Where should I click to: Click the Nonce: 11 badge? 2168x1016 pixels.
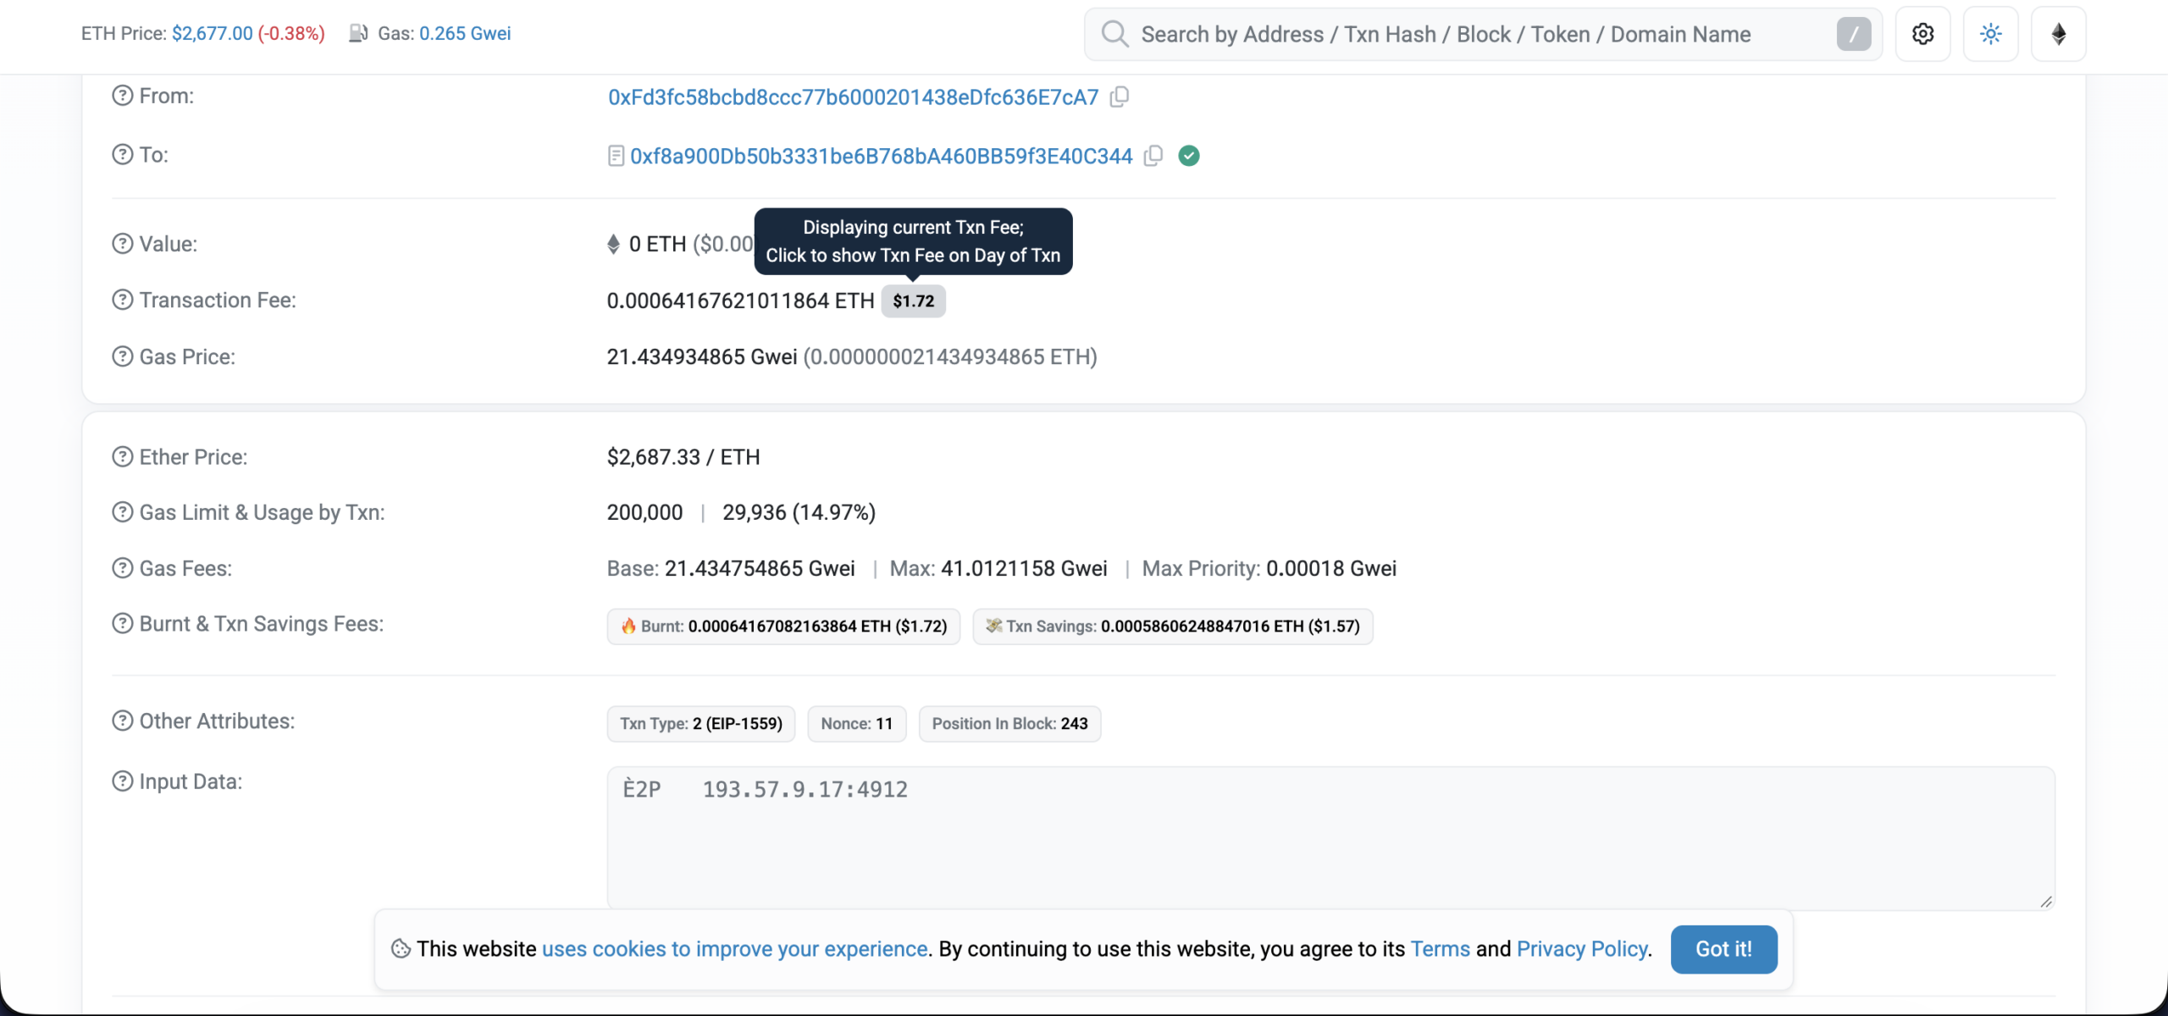coord(856,724)
